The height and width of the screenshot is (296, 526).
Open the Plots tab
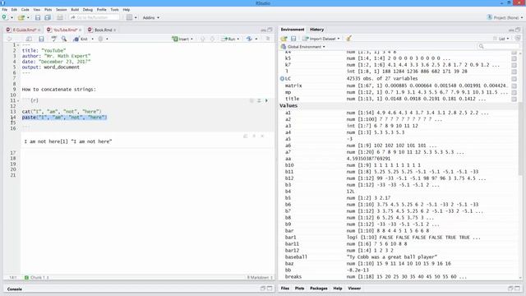pyautogui.click(x=299, y=289)
